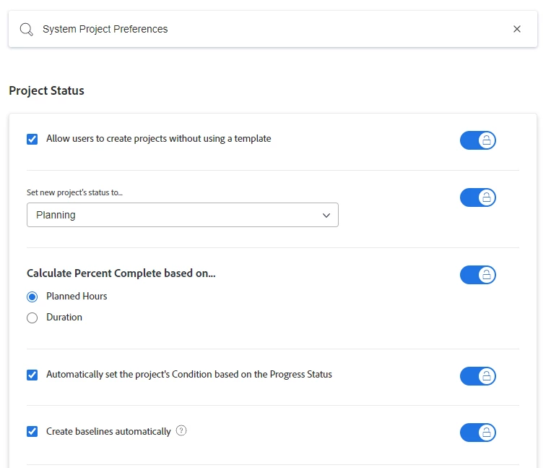
Task: Select the Duration radio button
Action: pyautogui.click(x=32, y=318)
